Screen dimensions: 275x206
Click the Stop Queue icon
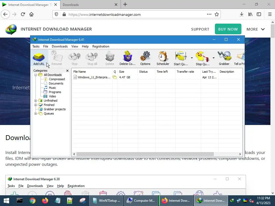pyautogui.click(x=202, y=58)
